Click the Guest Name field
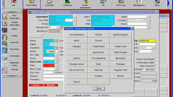173x97 pixels. point(61,17)
